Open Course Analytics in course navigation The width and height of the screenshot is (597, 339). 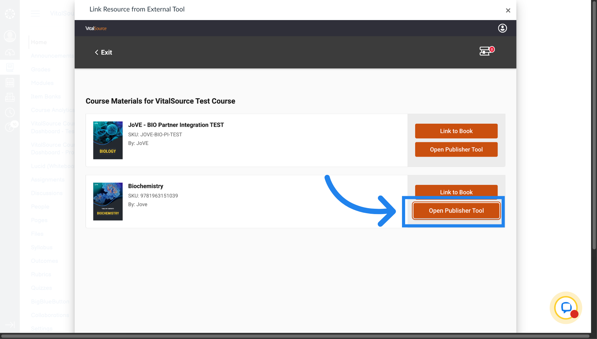tap(52, 110)
